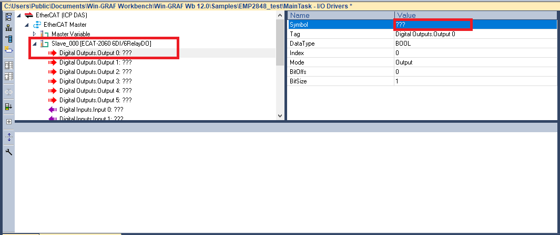The height and width of the screenshot is (235, 560).
Task: Collapse the EtherCAT (ICP DAS) root node
Action: 19,15
